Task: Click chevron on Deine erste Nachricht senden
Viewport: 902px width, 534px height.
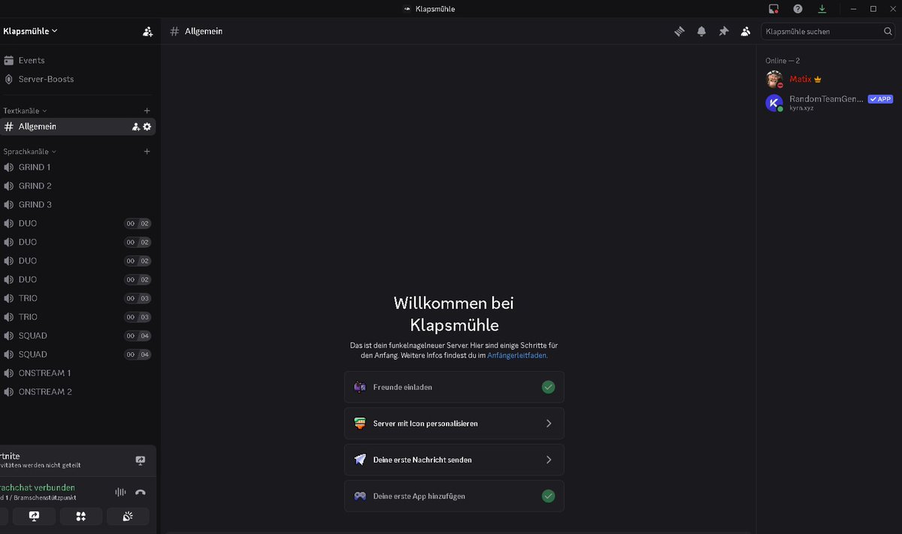Action: [x=549, y=460]
